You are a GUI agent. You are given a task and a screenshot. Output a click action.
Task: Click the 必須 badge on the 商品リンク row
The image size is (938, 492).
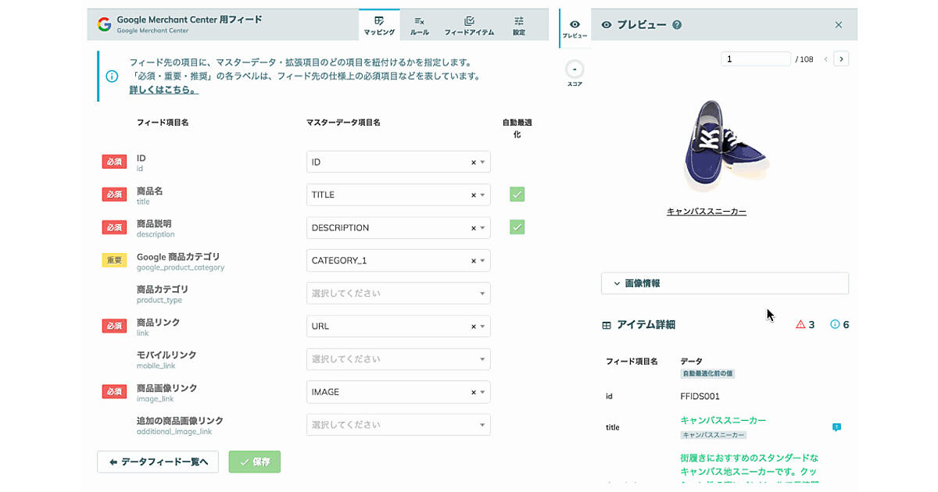[x=114, y=326]
